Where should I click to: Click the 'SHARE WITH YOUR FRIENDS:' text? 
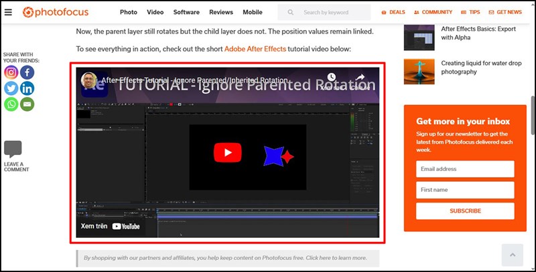tap(21, 57)
